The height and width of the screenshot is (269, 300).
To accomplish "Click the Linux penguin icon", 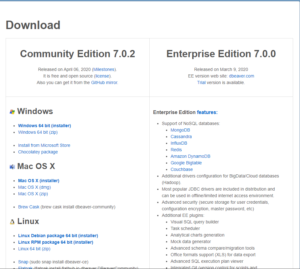I will point(12,222).
